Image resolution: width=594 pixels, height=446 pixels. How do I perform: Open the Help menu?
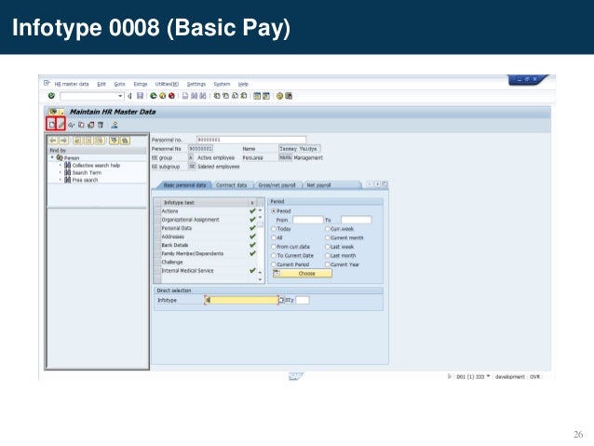point(243,84)
